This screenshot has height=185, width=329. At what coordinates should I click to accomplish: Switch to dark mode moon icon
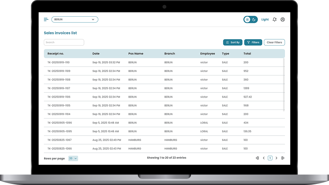[x=254, y=20]
